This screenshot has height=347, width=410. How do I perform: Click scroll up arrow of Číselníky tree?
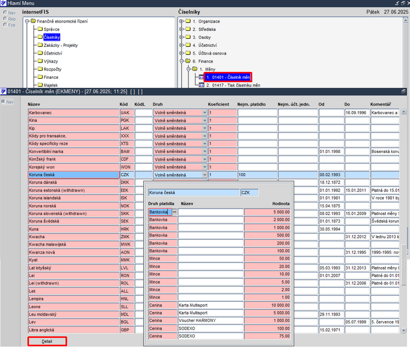(405, 20)
